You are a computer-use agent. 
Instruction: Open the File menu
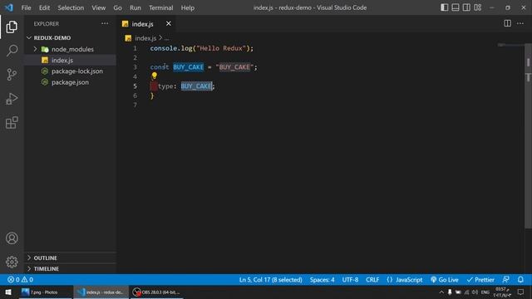[26, 7]
